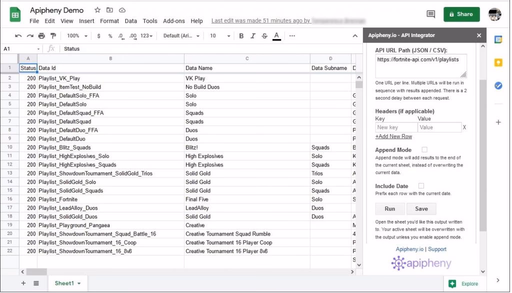The width and height of the screenshot is (512, 293).
Task: Toggle strikethrough formatting
Action: click(264, 36)
